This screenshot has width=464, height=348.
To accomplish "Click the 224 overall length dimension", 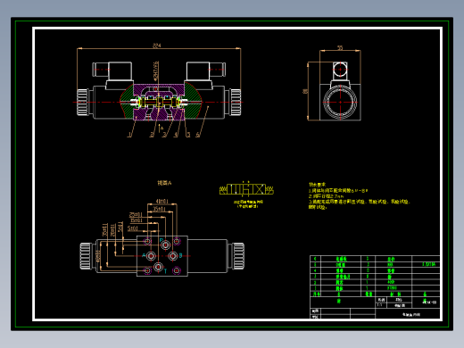I will pos(156,46).
